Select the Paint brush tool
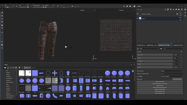 click(2, 10)
